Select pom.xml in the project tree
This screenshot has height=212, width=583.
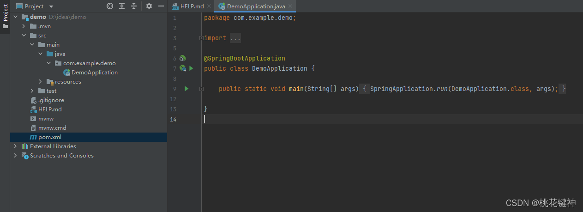click(x=50, y=137)
